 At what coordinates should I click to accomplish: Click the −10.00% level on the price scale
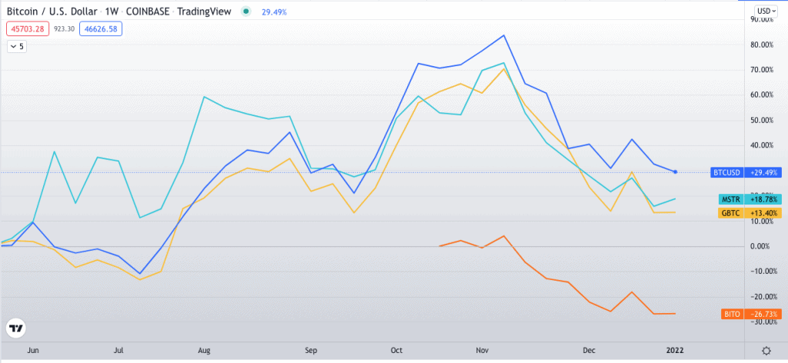point(765,271)
